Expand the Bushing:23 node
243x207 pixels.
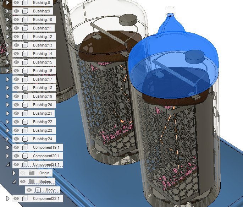7,130
